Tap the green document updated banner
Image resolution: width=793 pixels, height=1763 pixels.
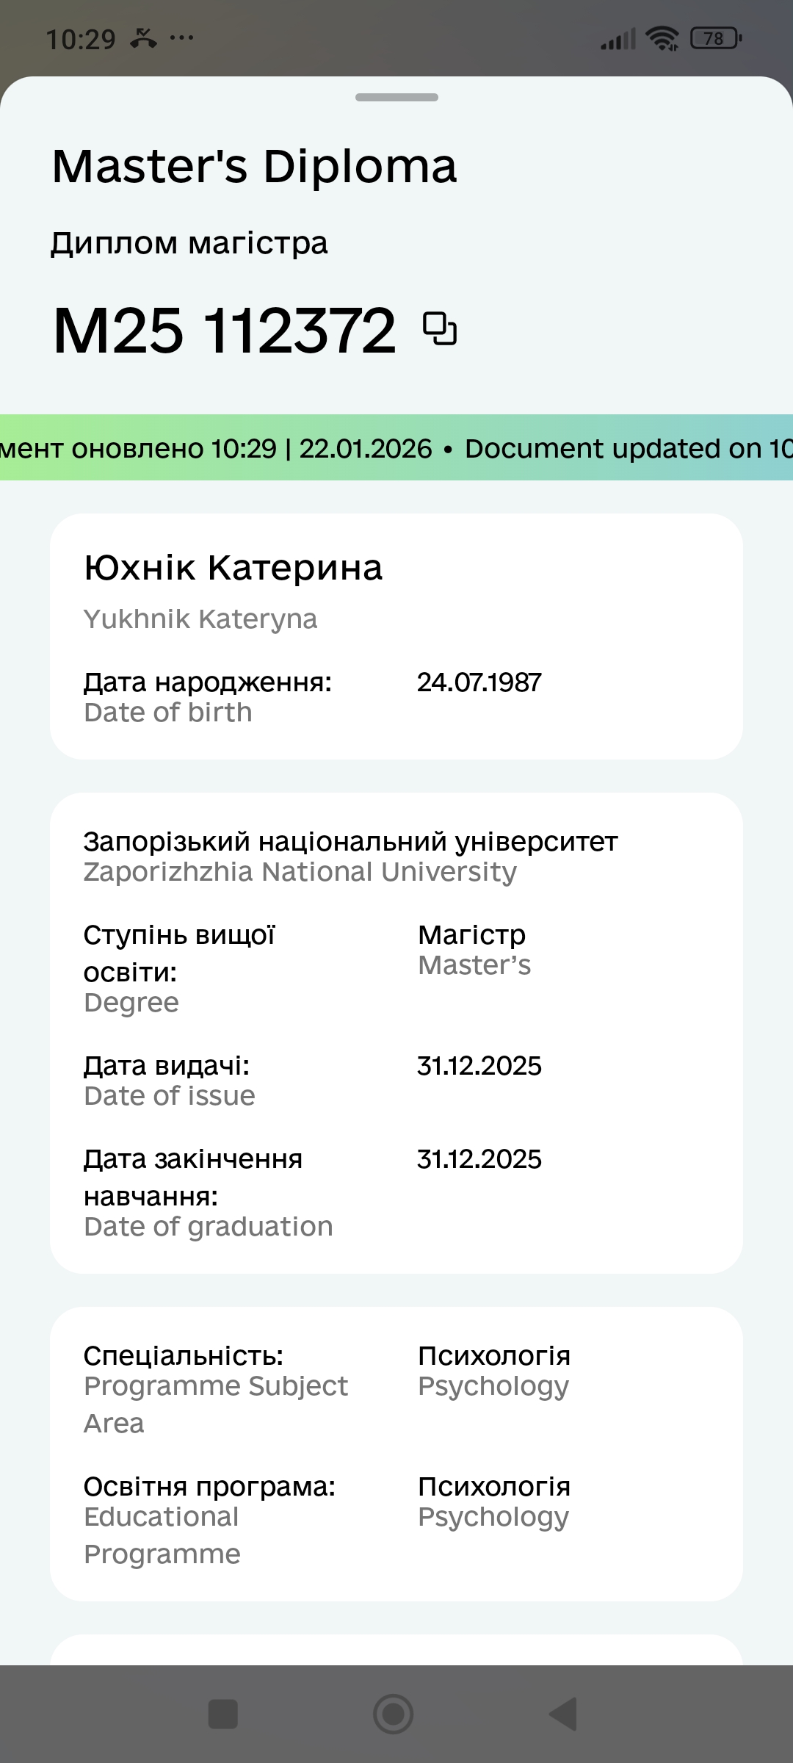coord(396,447)
